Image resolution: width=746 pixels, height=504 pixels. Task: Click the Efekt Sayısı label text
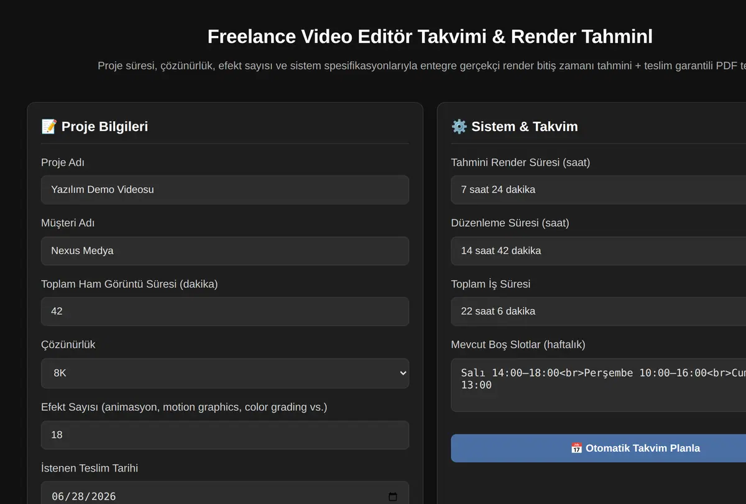pos(184,407)
